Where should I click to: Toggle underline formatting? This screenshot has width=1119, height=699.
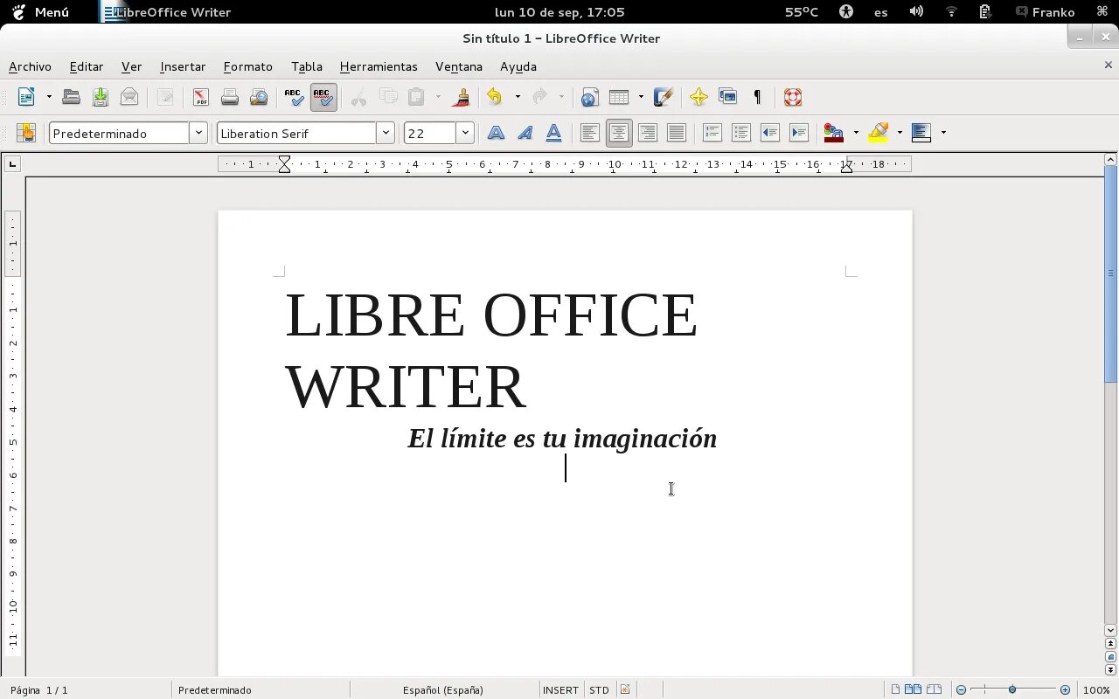(x=553, y=133)
